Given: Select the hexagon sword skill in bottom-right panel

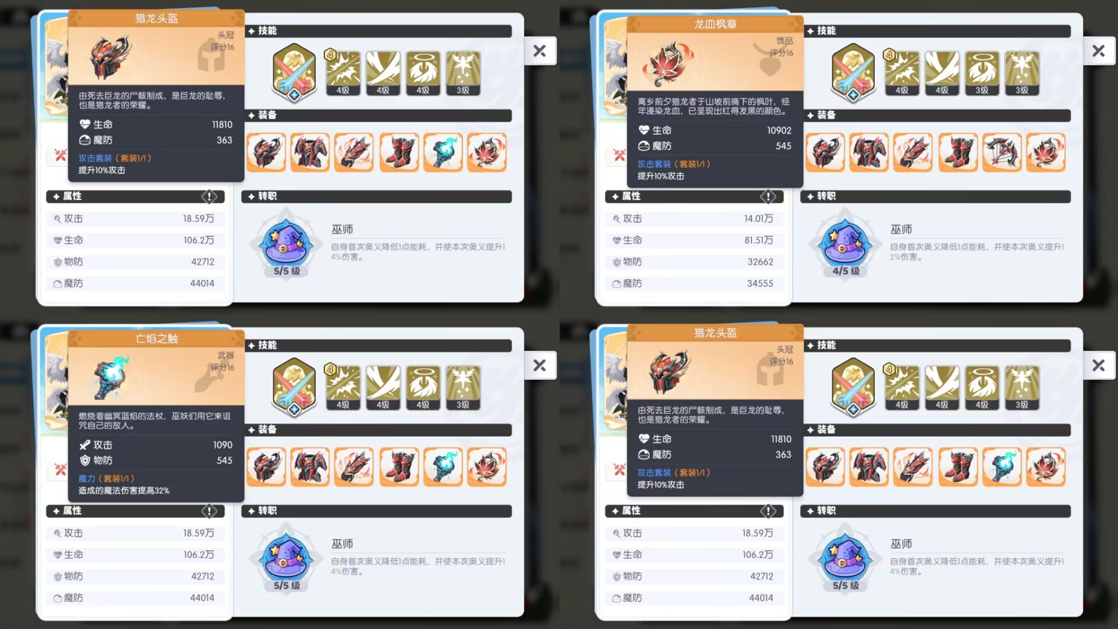Looking at the screenshot, I should (853, 387).
